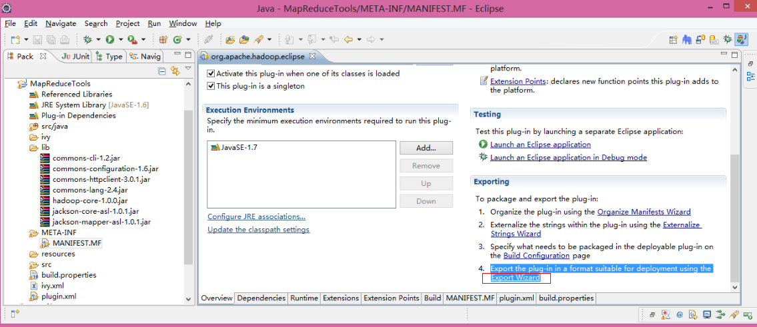The width and height of the screenshot is (757, 327).
Task: Click the New Java Class icon
Action: pyautogui.click(x=177, y=39)
